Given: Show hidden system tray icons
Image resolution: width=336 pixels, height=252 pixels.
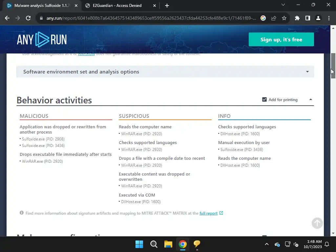Looking at the screenshot, I should (x=267, y=244).
